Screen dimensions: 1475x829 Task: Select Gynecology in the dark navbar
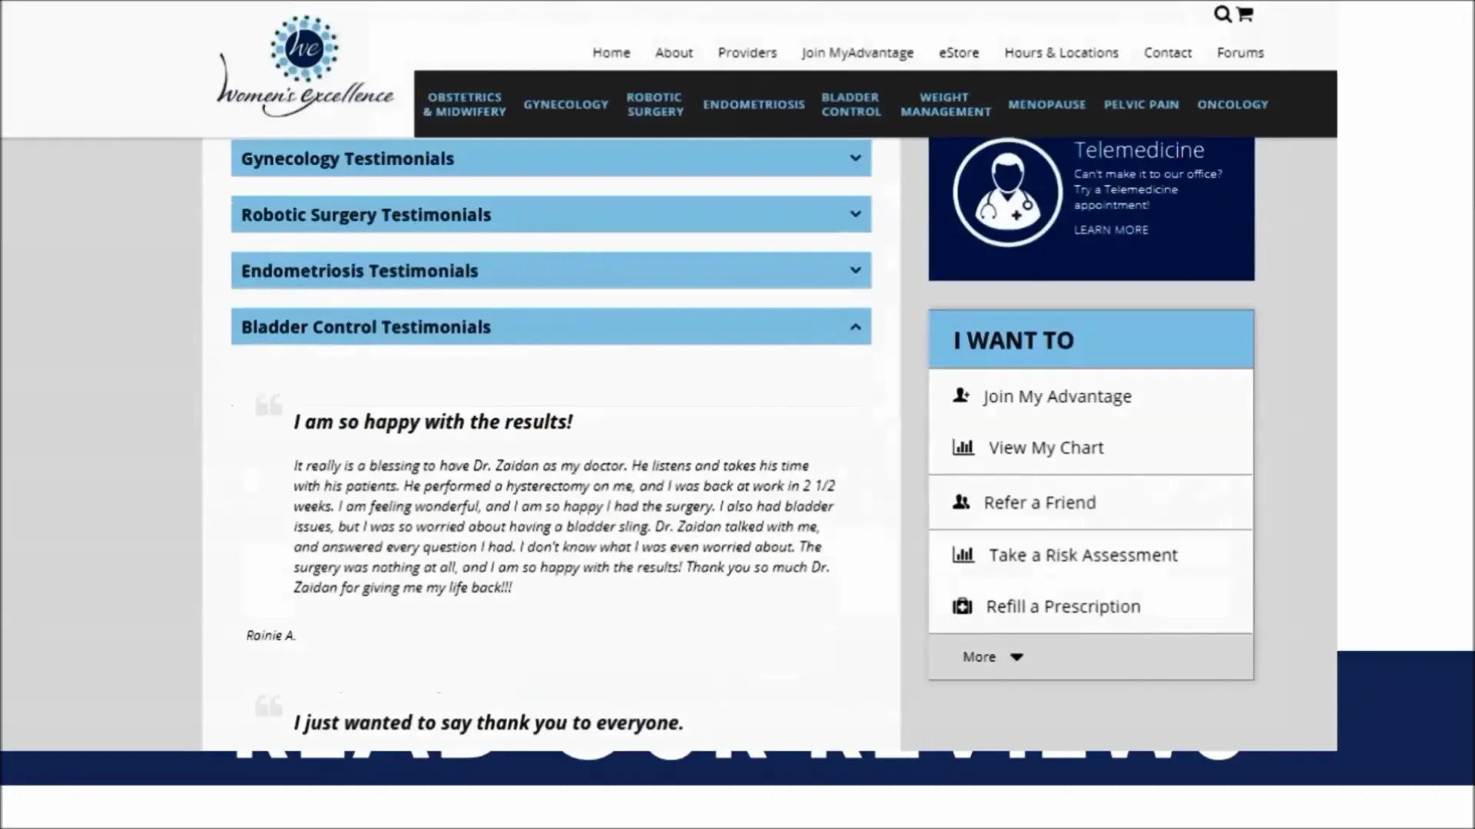coord(565,104)
